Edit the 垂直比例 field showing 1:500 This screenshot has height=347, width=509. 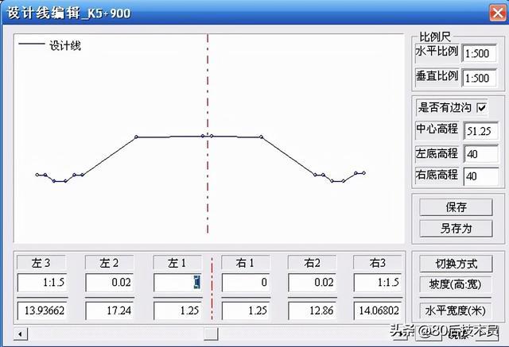(x=479, y=78)
